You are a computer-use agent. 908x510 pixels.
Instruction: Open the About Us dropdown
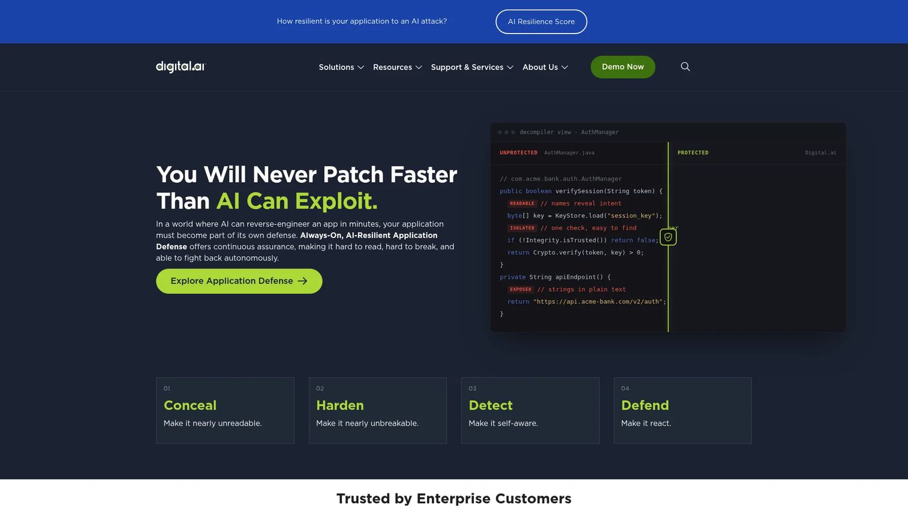(545, 67)
